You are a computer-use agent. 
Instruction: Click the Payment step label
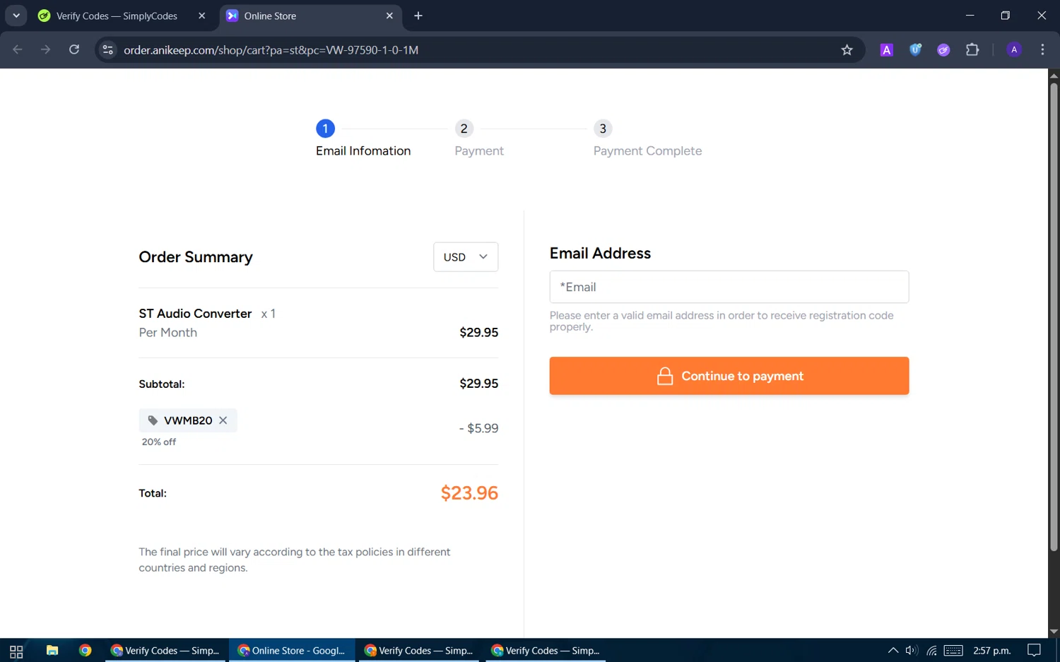tap(479, 151)
